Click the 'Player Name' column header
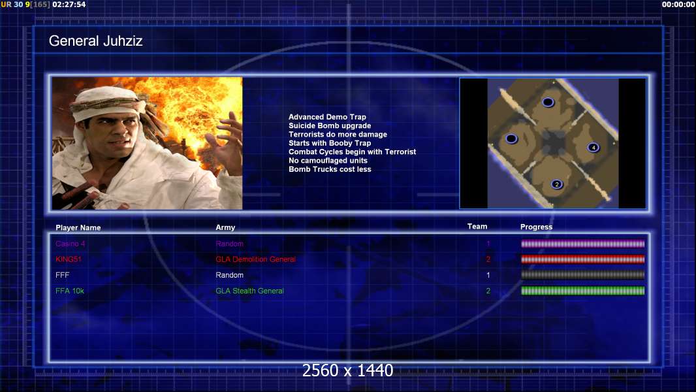696x392 pixels. [x=78, y=228]
